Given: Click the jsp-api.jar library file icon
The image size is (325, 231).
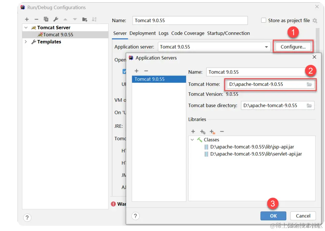Looking at the screenshot, I should click(x=206, y=147).
